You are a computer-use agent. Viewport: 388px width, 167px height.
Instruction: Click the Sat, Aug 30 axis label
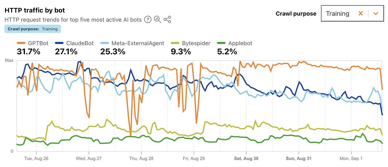pyautogui.click(x=246, y=158)
